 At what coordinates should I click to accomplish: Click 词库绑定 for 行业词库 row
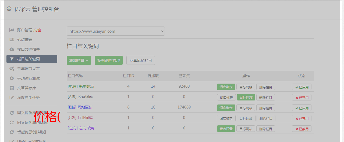[226, 118]
